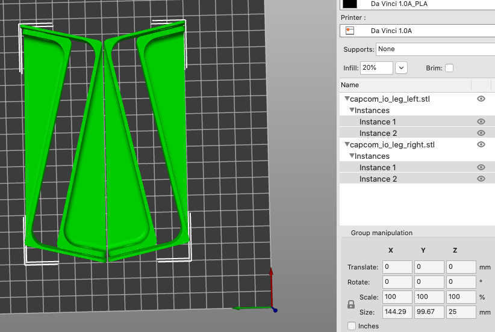Enable the Inches checkbox
The height and width of the screenshot is (332, 495).
click(351, 326)
